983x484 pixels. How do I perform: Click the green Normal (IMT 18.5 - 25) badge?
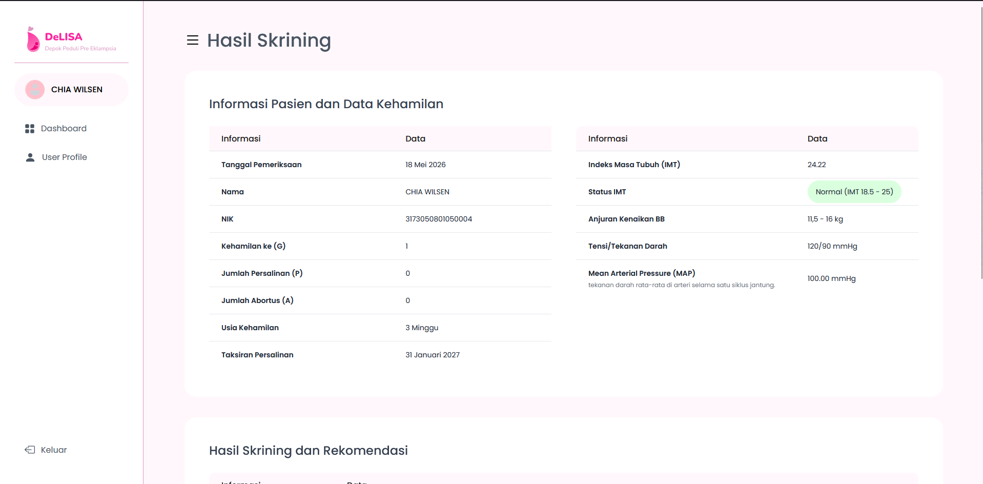[854, 192]
